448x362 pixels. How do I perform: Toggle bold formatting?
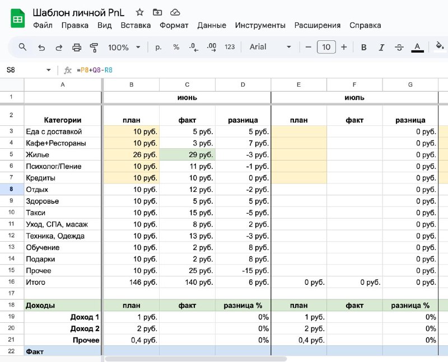coord(363,47)
